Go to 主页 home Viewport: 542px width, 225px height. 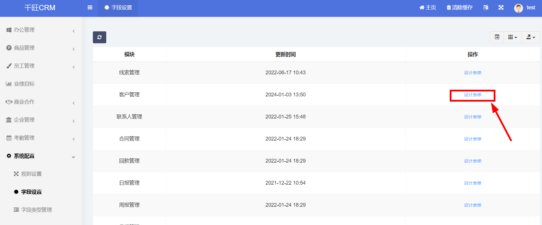pos(428,8)
